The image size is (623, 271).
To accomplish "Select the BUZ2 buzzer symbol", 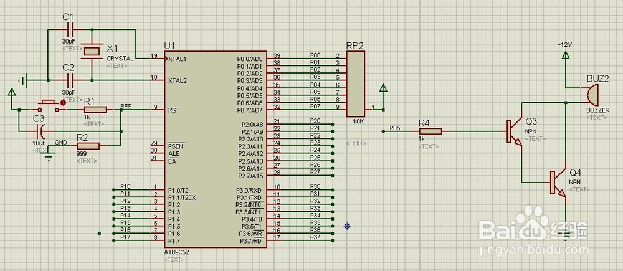I will [x=594, y=95].
